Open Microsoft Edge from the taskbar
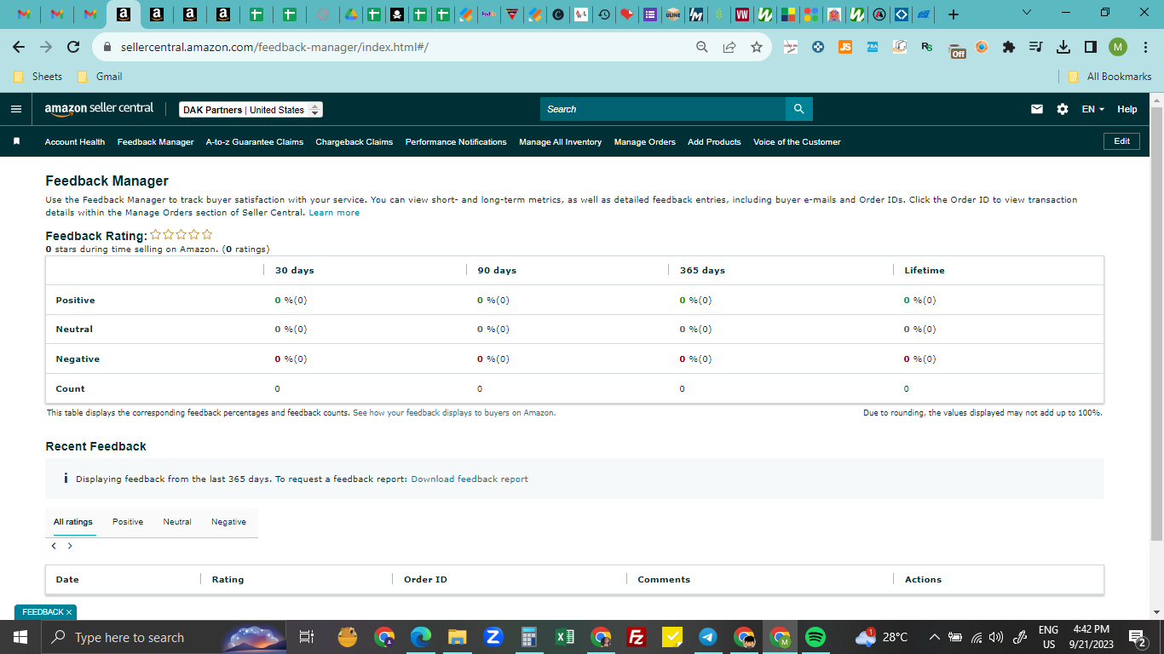The width and height of the screenshot is (1164, 654). [x=420, y=637]
